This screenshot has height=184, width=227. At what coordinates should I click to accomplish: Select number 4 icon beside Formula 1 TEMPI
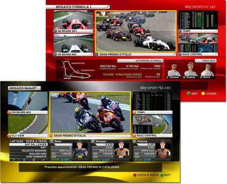tap(180, 31)
